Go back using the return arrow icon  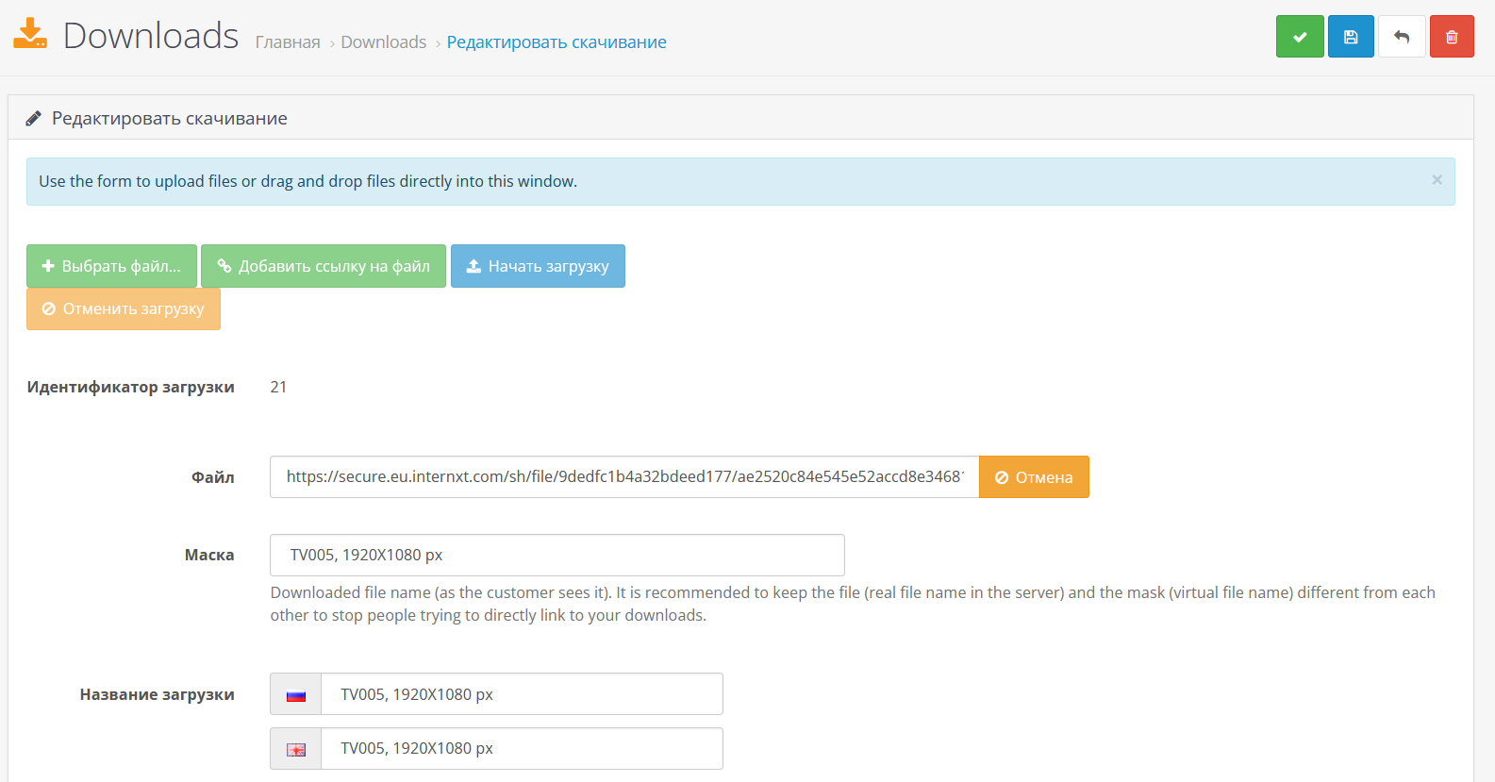(x=1402, y=37)
